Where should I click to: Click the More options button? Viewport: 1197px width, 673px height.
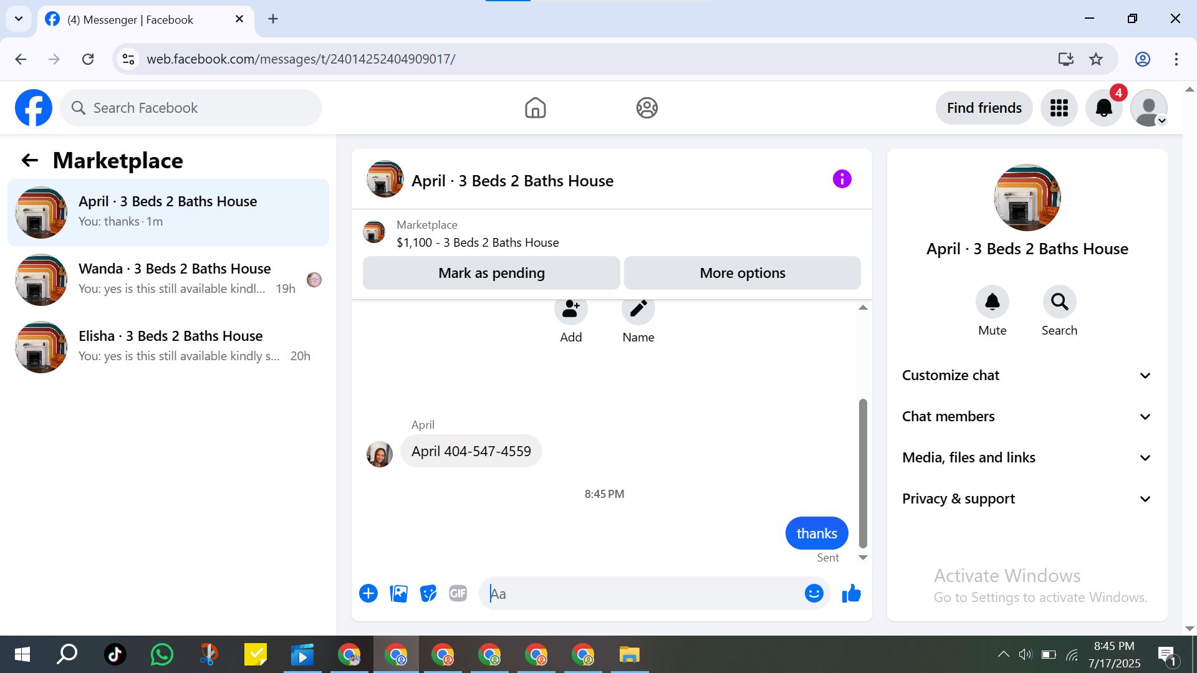click(742, 273)
